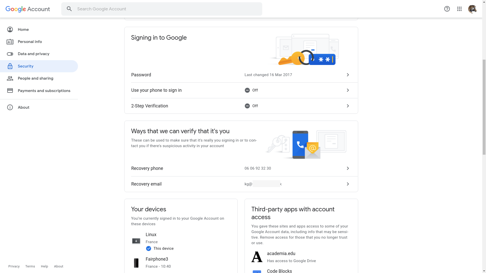Click the search magnifier icon

pyautogui.click(x=69, y=9)
